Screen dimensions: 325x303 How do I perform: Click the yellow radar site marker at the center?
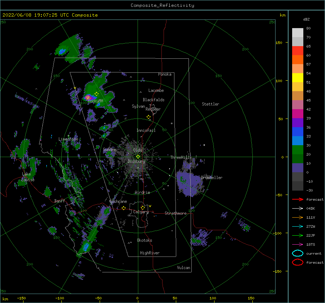(x=138, y=157)
